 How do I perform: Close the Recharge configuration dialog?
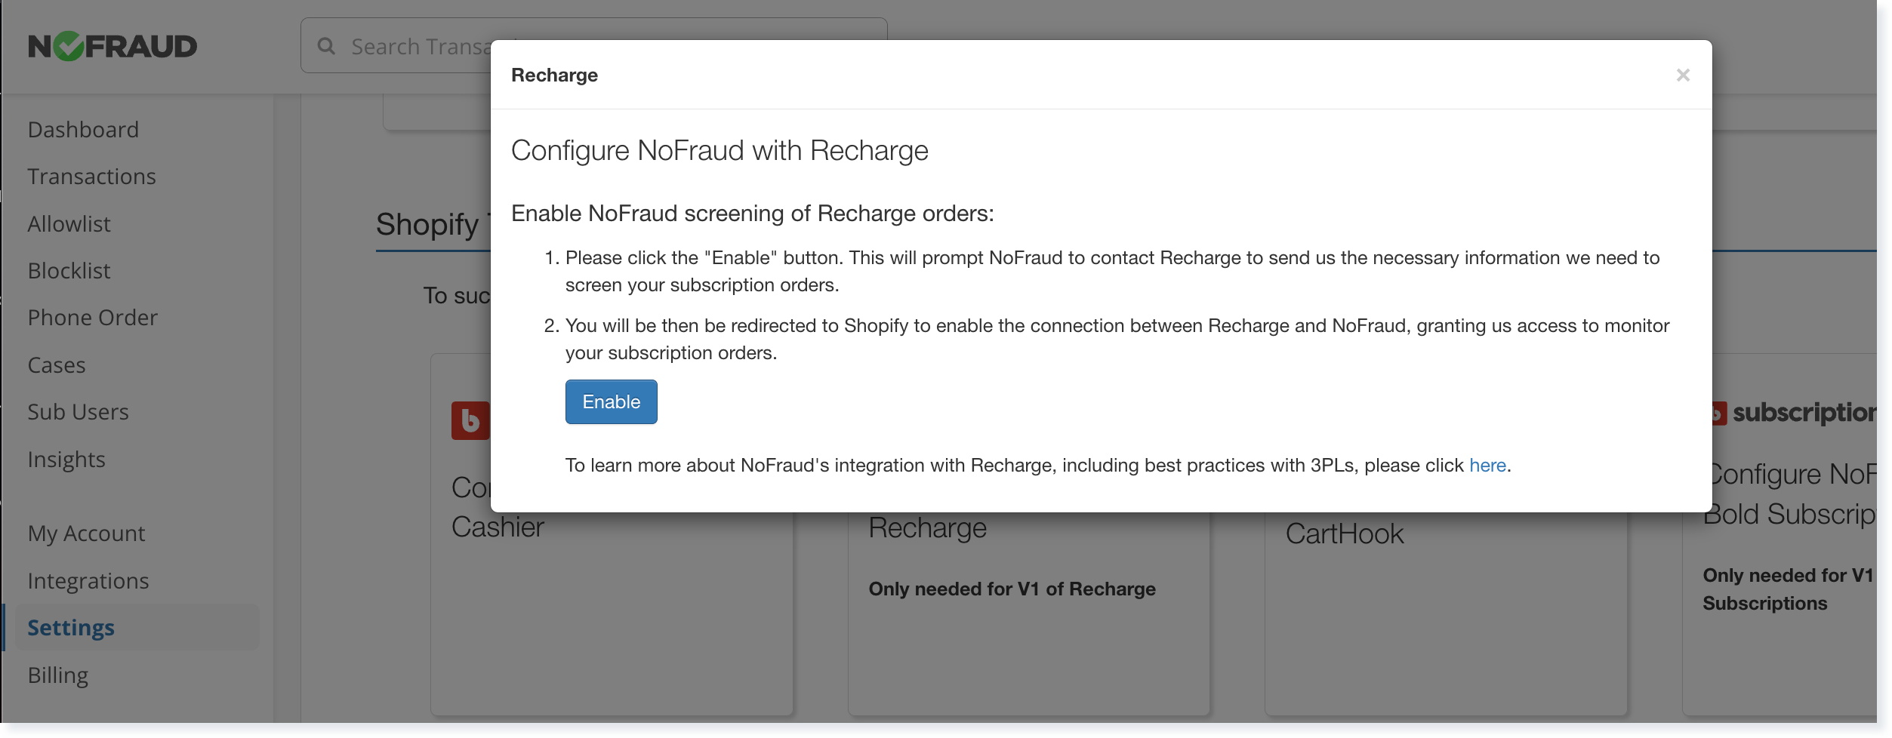[1684, 75]
